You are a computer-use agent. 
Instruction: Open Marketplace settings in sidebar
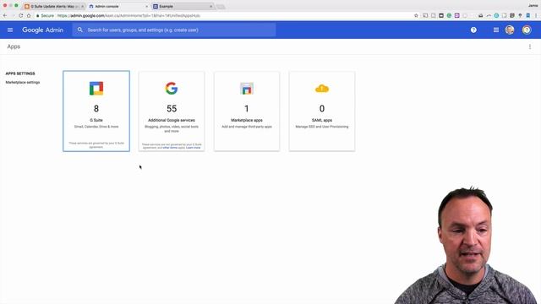coord(23,83)
